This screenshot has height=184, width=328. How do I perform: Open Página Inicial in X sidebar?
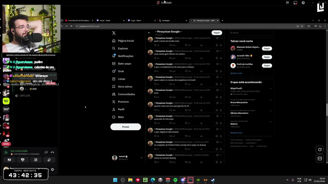[123, 41]
